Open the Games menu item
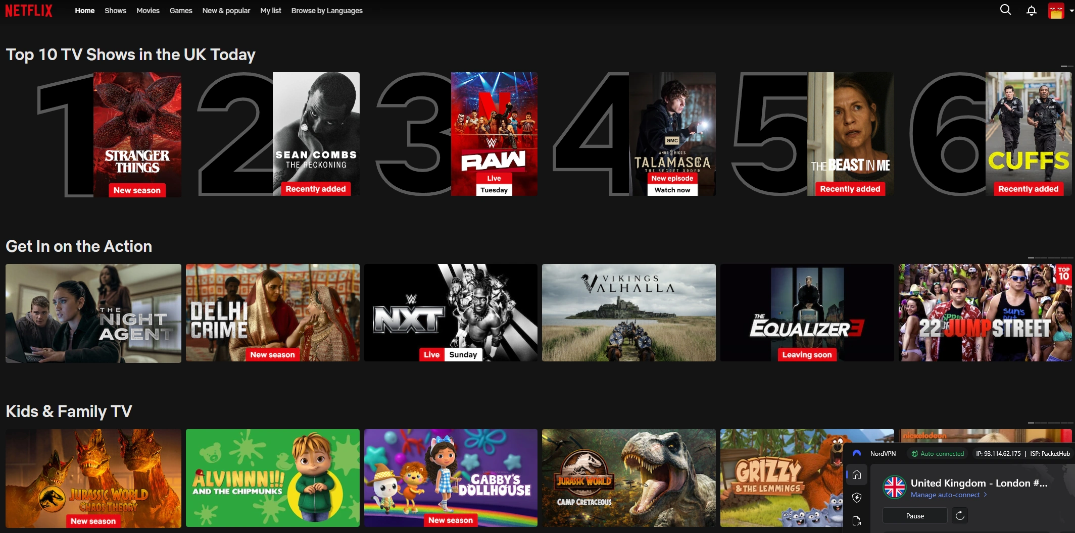 (x=181, y=11)
